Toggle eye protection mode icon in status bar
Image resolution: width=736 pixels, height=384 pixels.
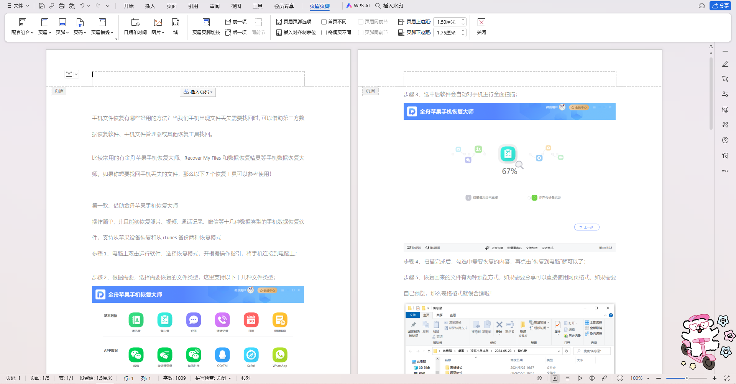(x=539, y=378)
